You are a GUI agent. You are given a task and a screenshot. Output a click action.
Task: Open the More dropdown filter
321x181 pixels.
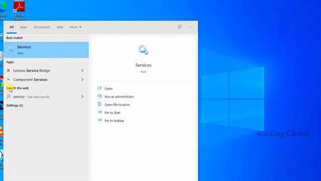pyautogui.click(x=75, y=27)
